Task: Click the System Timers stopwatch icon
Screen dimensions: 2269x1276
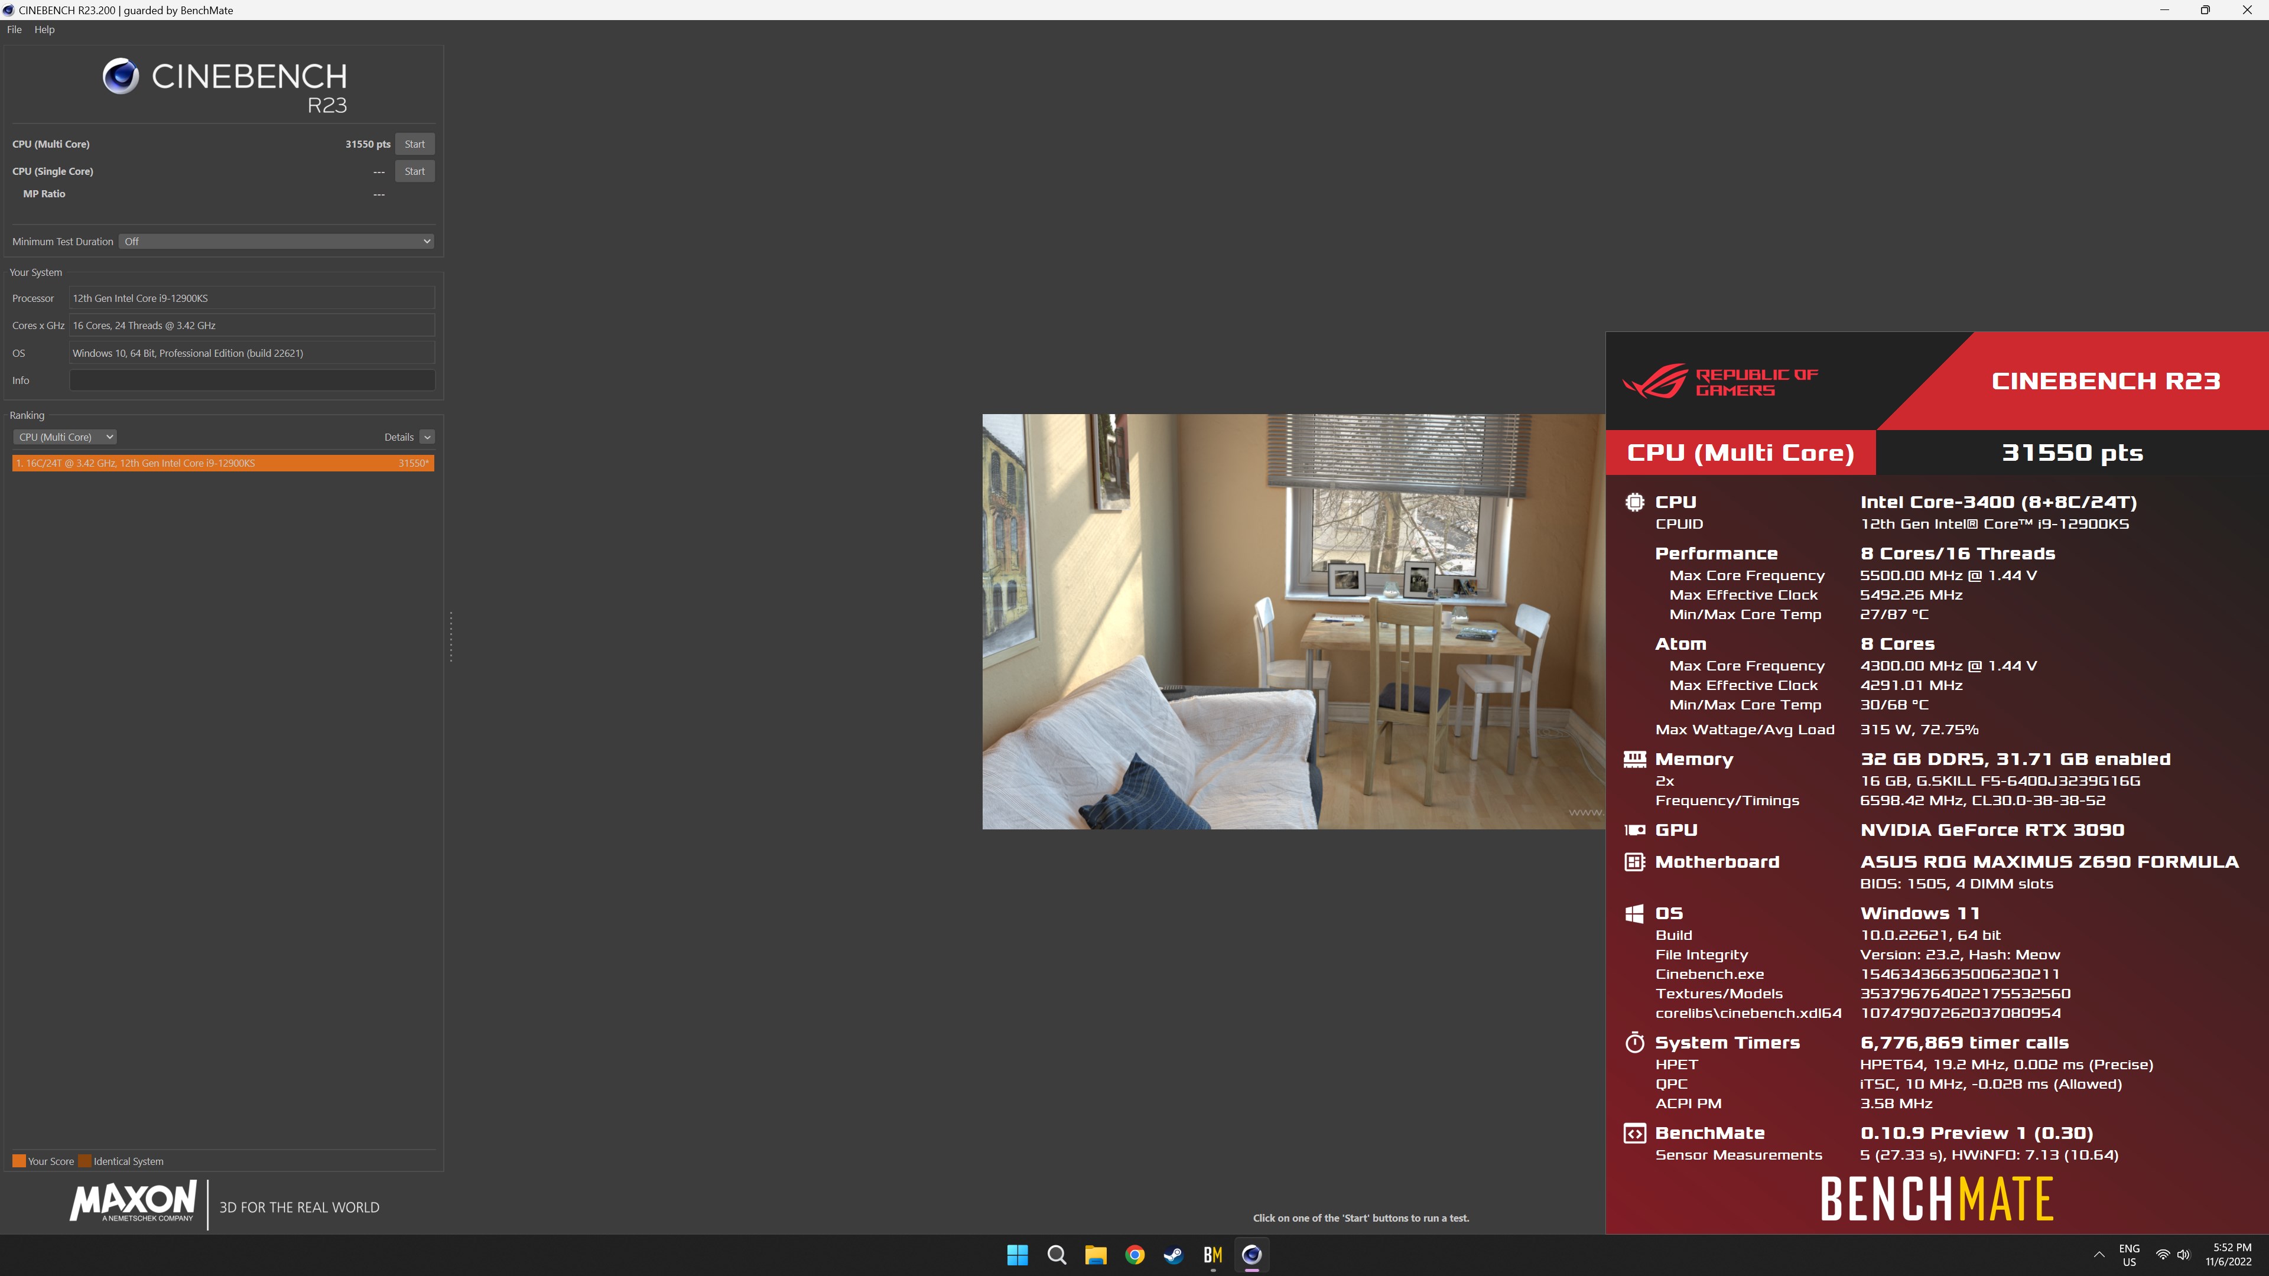Action: coord(1634,1043)
